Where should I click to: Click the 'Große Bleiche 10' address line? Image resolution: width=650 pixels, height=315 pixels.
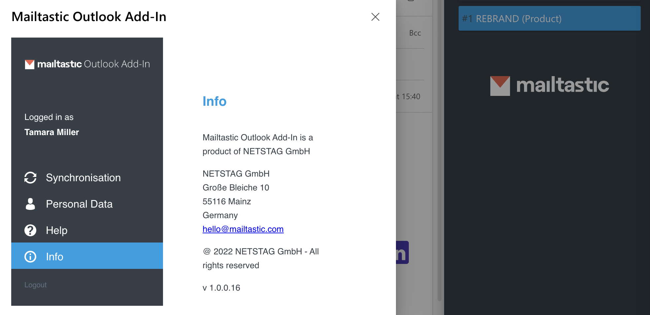(x=236, y=187)
